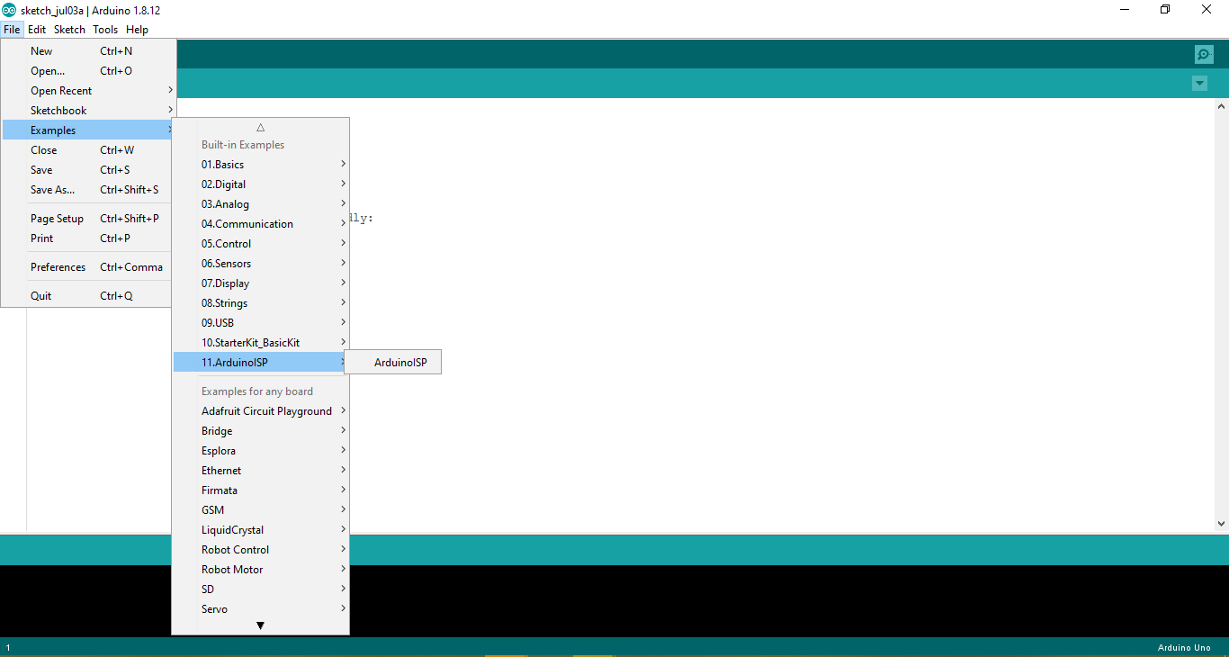
Task: Expand 03.Analog examples submenu
Action: (261, 204)
